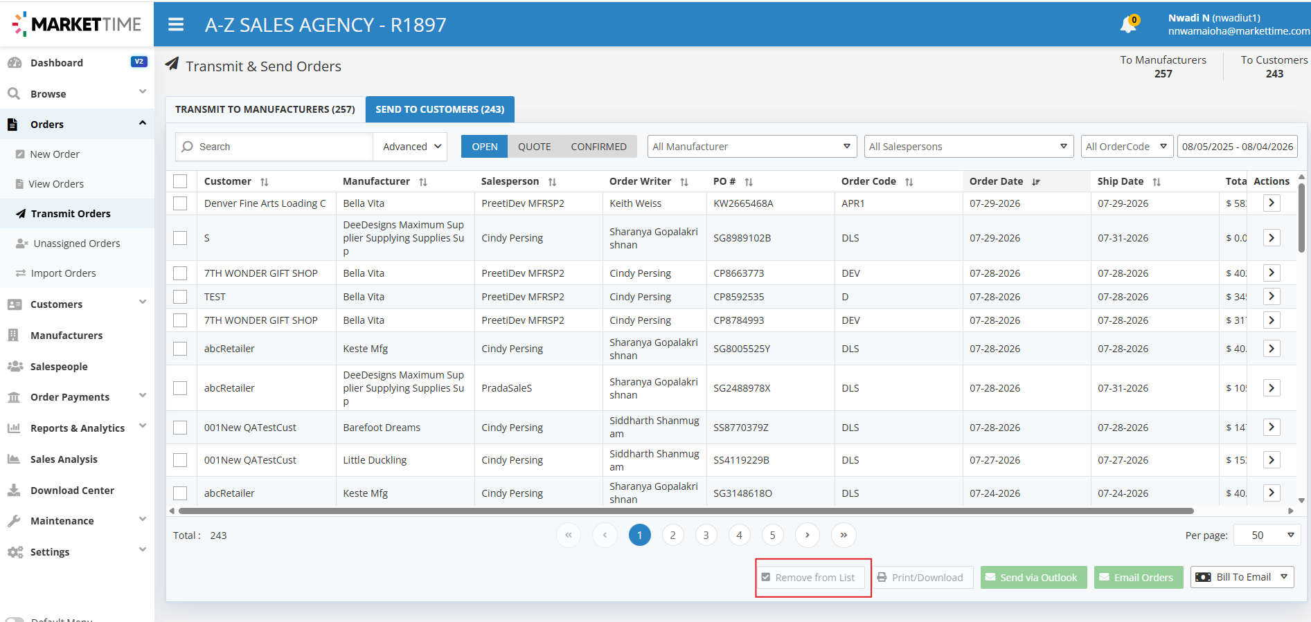This screenshot has width=1311, height=622.
Task: Open actions arrow for PO SS4119229B
Action: tap(1272, 460)
